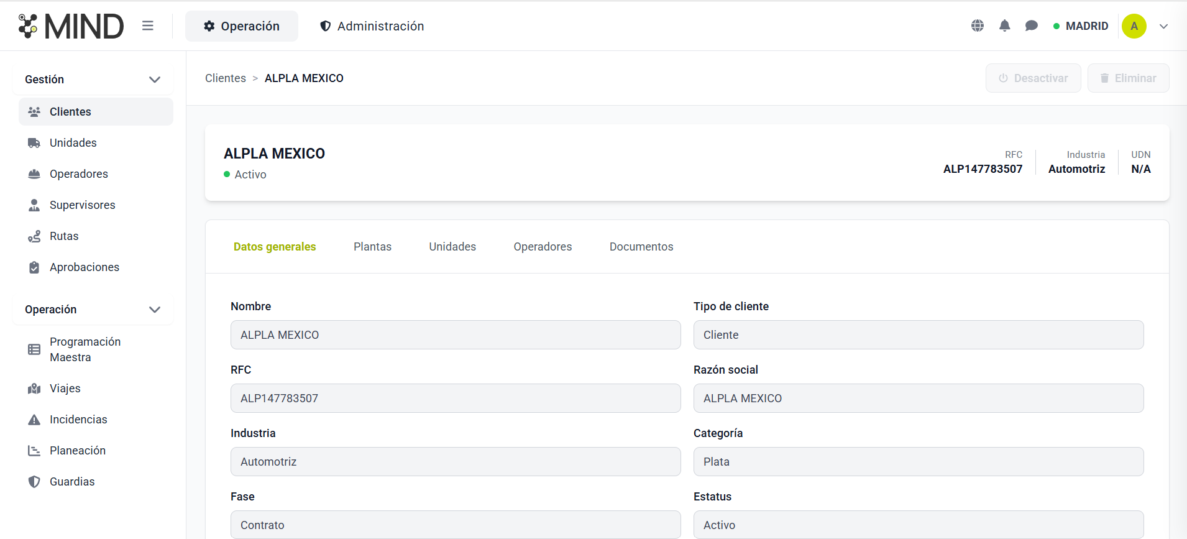Open Programación Maestra
The image size is (1187, 539).
coord(96,349)
